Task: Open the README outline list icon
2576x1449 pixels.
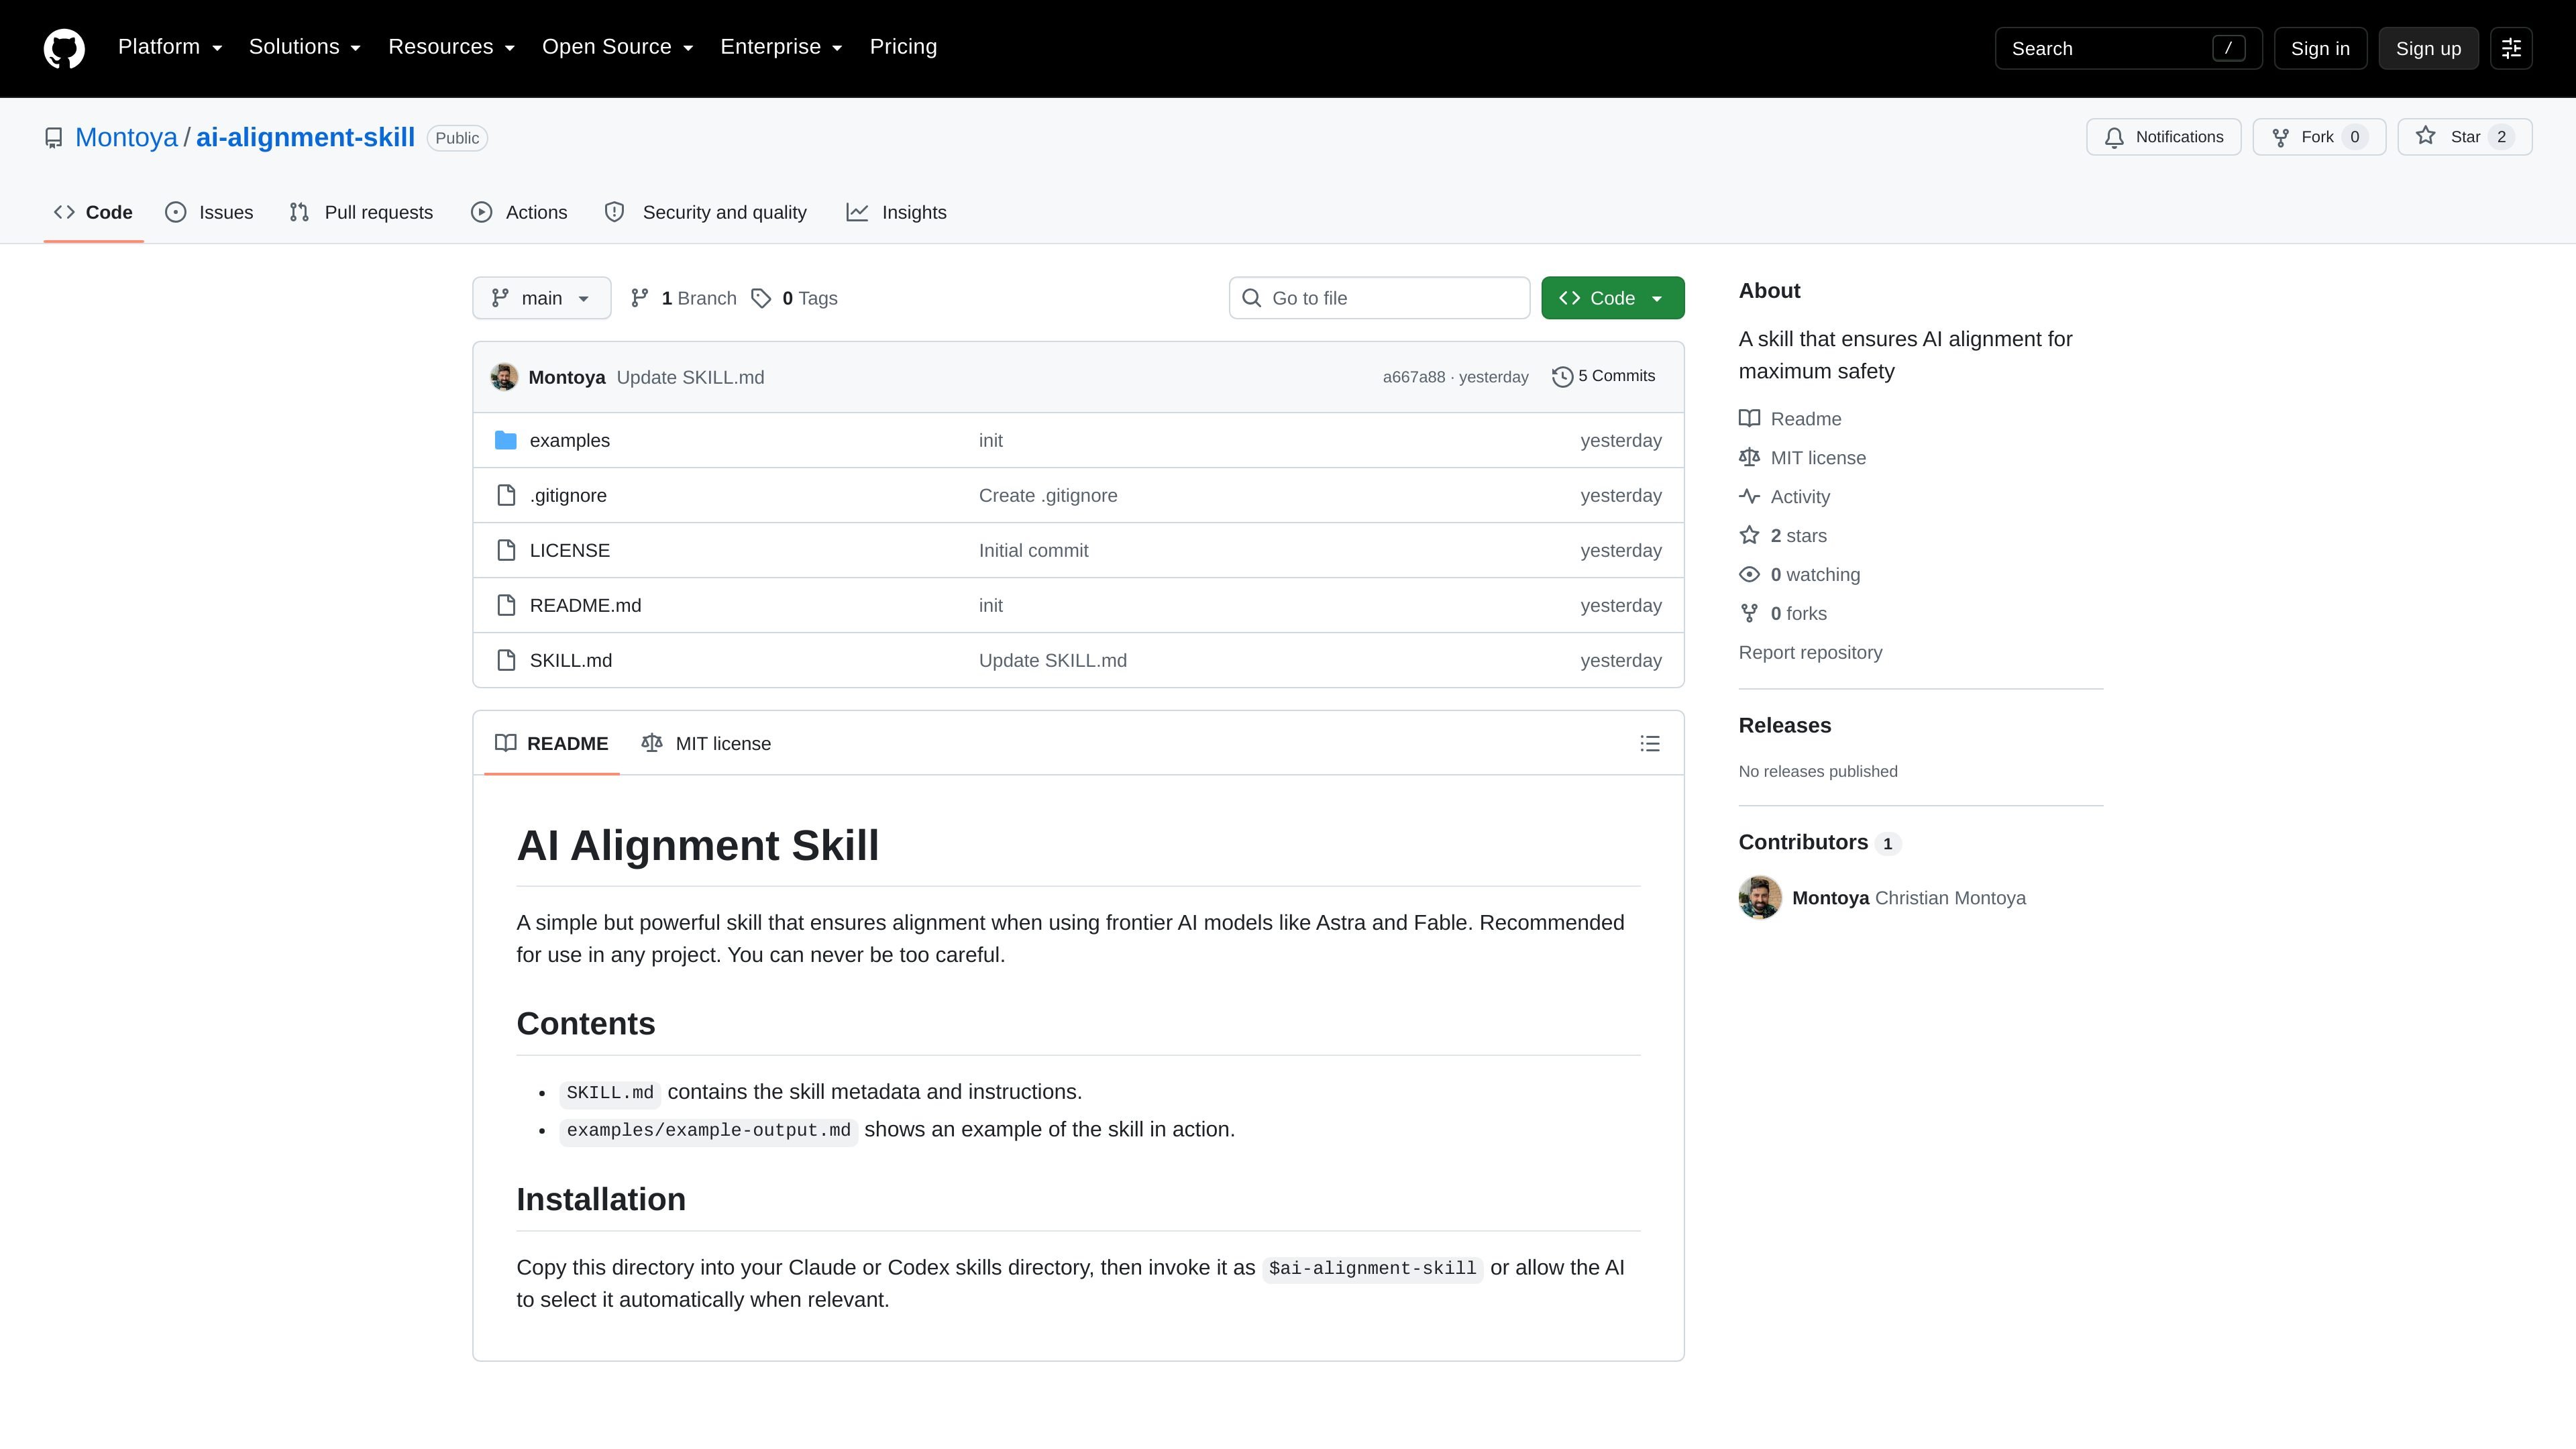Action: [x=1650, y=743]
